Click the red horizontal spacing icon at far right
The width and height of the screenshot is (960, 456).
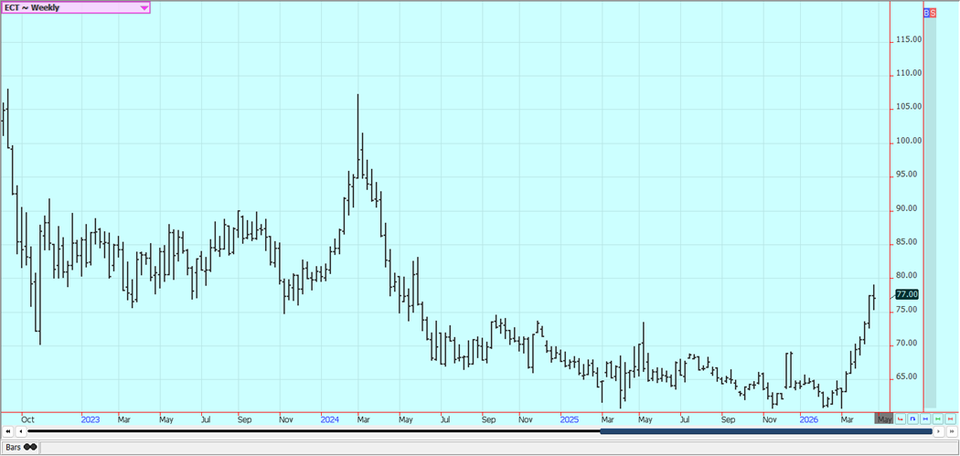tap(951, 419)
